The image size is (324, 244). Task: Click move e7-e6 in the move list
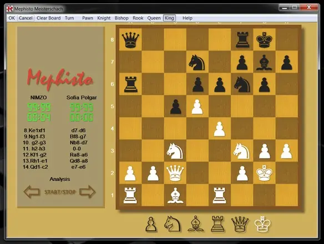[78, 167]
